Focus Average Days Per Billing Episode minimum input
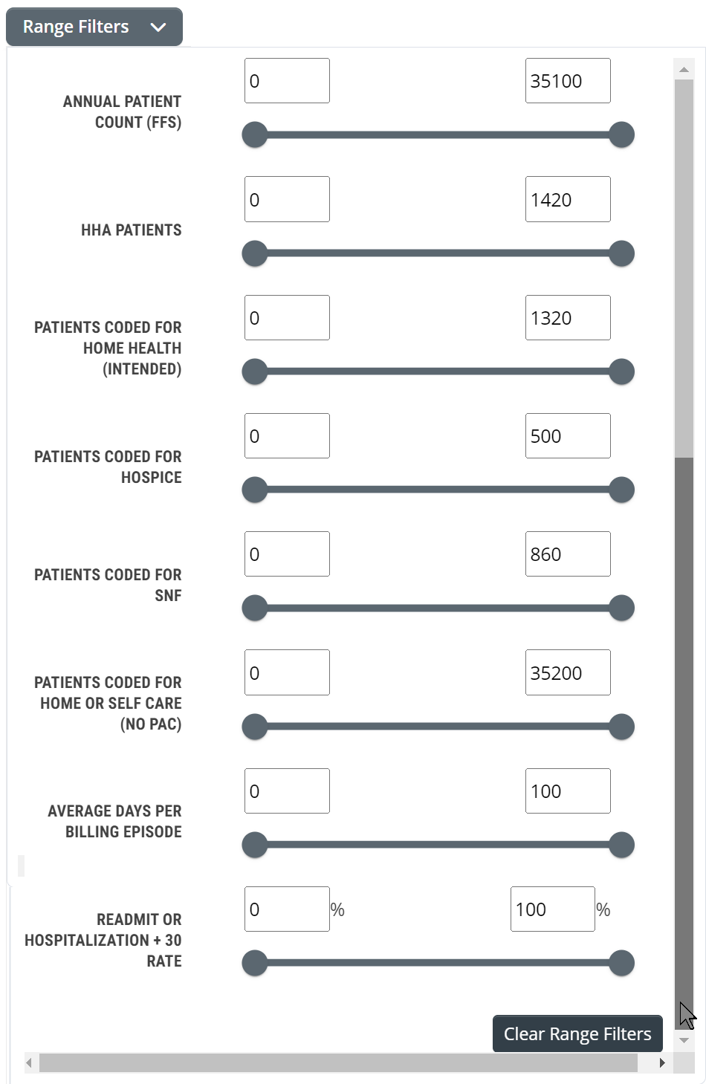Viewport: 706px width, 1084px height. [x=287, y=791]
